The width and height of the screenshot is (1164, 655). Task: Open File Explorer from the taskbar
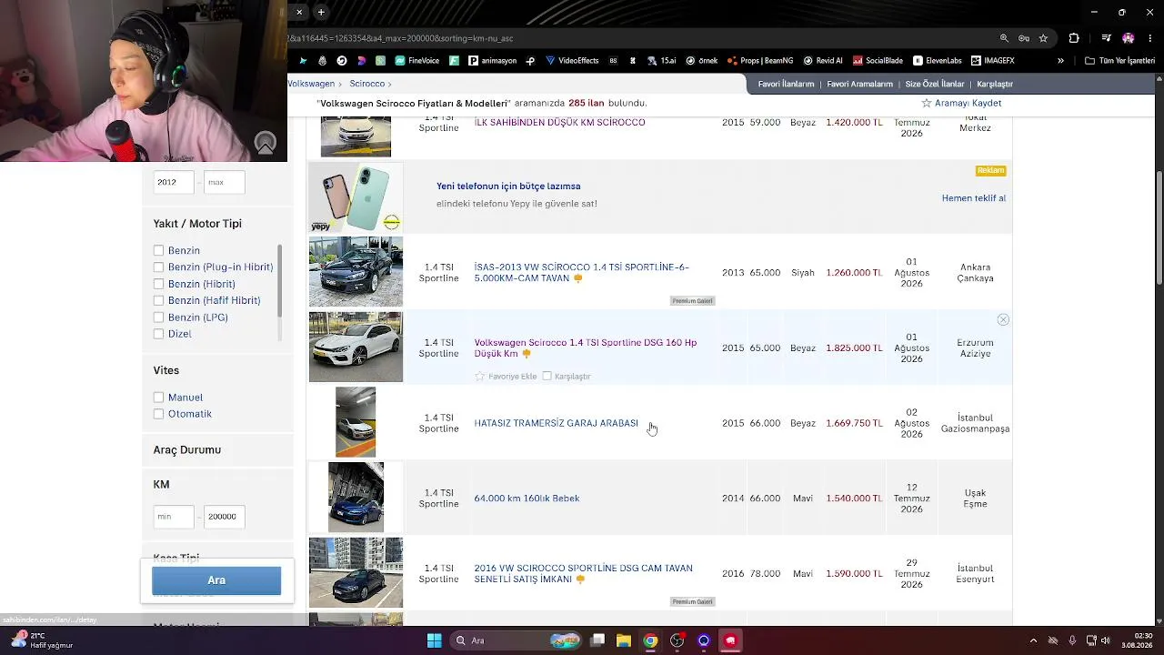coord(623,640)
